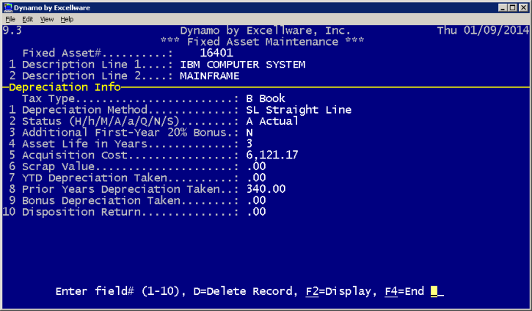Click the Disposition Return label
The image size is (532, 311).
click(x=131, y=212)
